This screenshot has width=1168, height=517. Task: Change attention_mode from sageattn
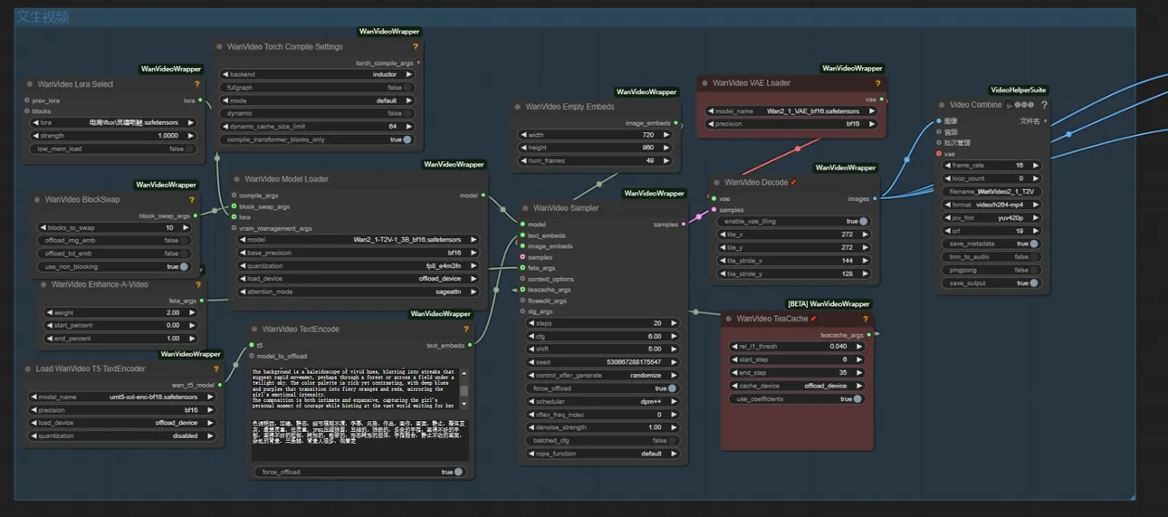[359, 292]
